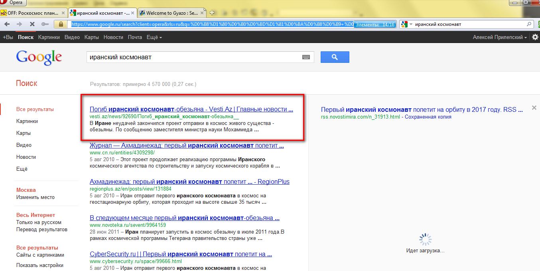The height and width of the screenshot is (271, 540).
Task: Switch to the 'Welcome to Gyazo' tab
Action: click(172, 13)
